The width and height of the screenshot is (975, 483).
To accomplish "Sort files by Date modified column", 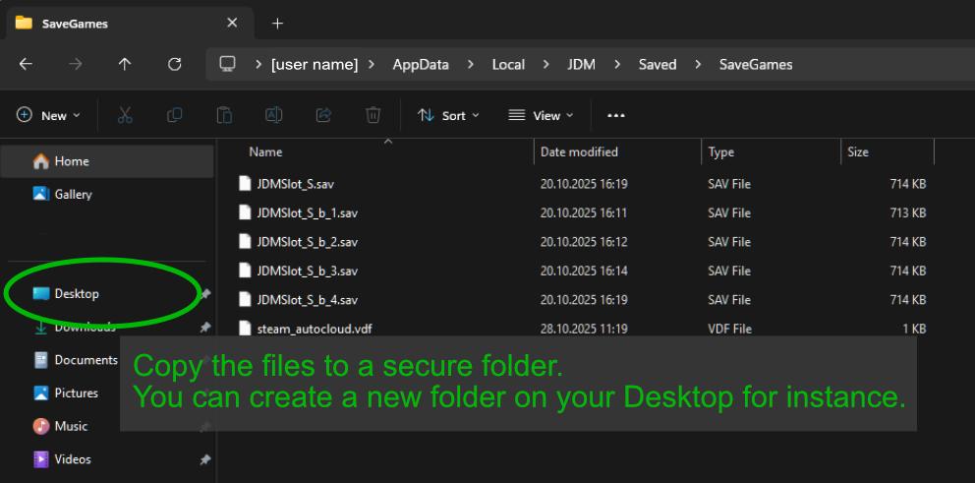I will (579, 151).
